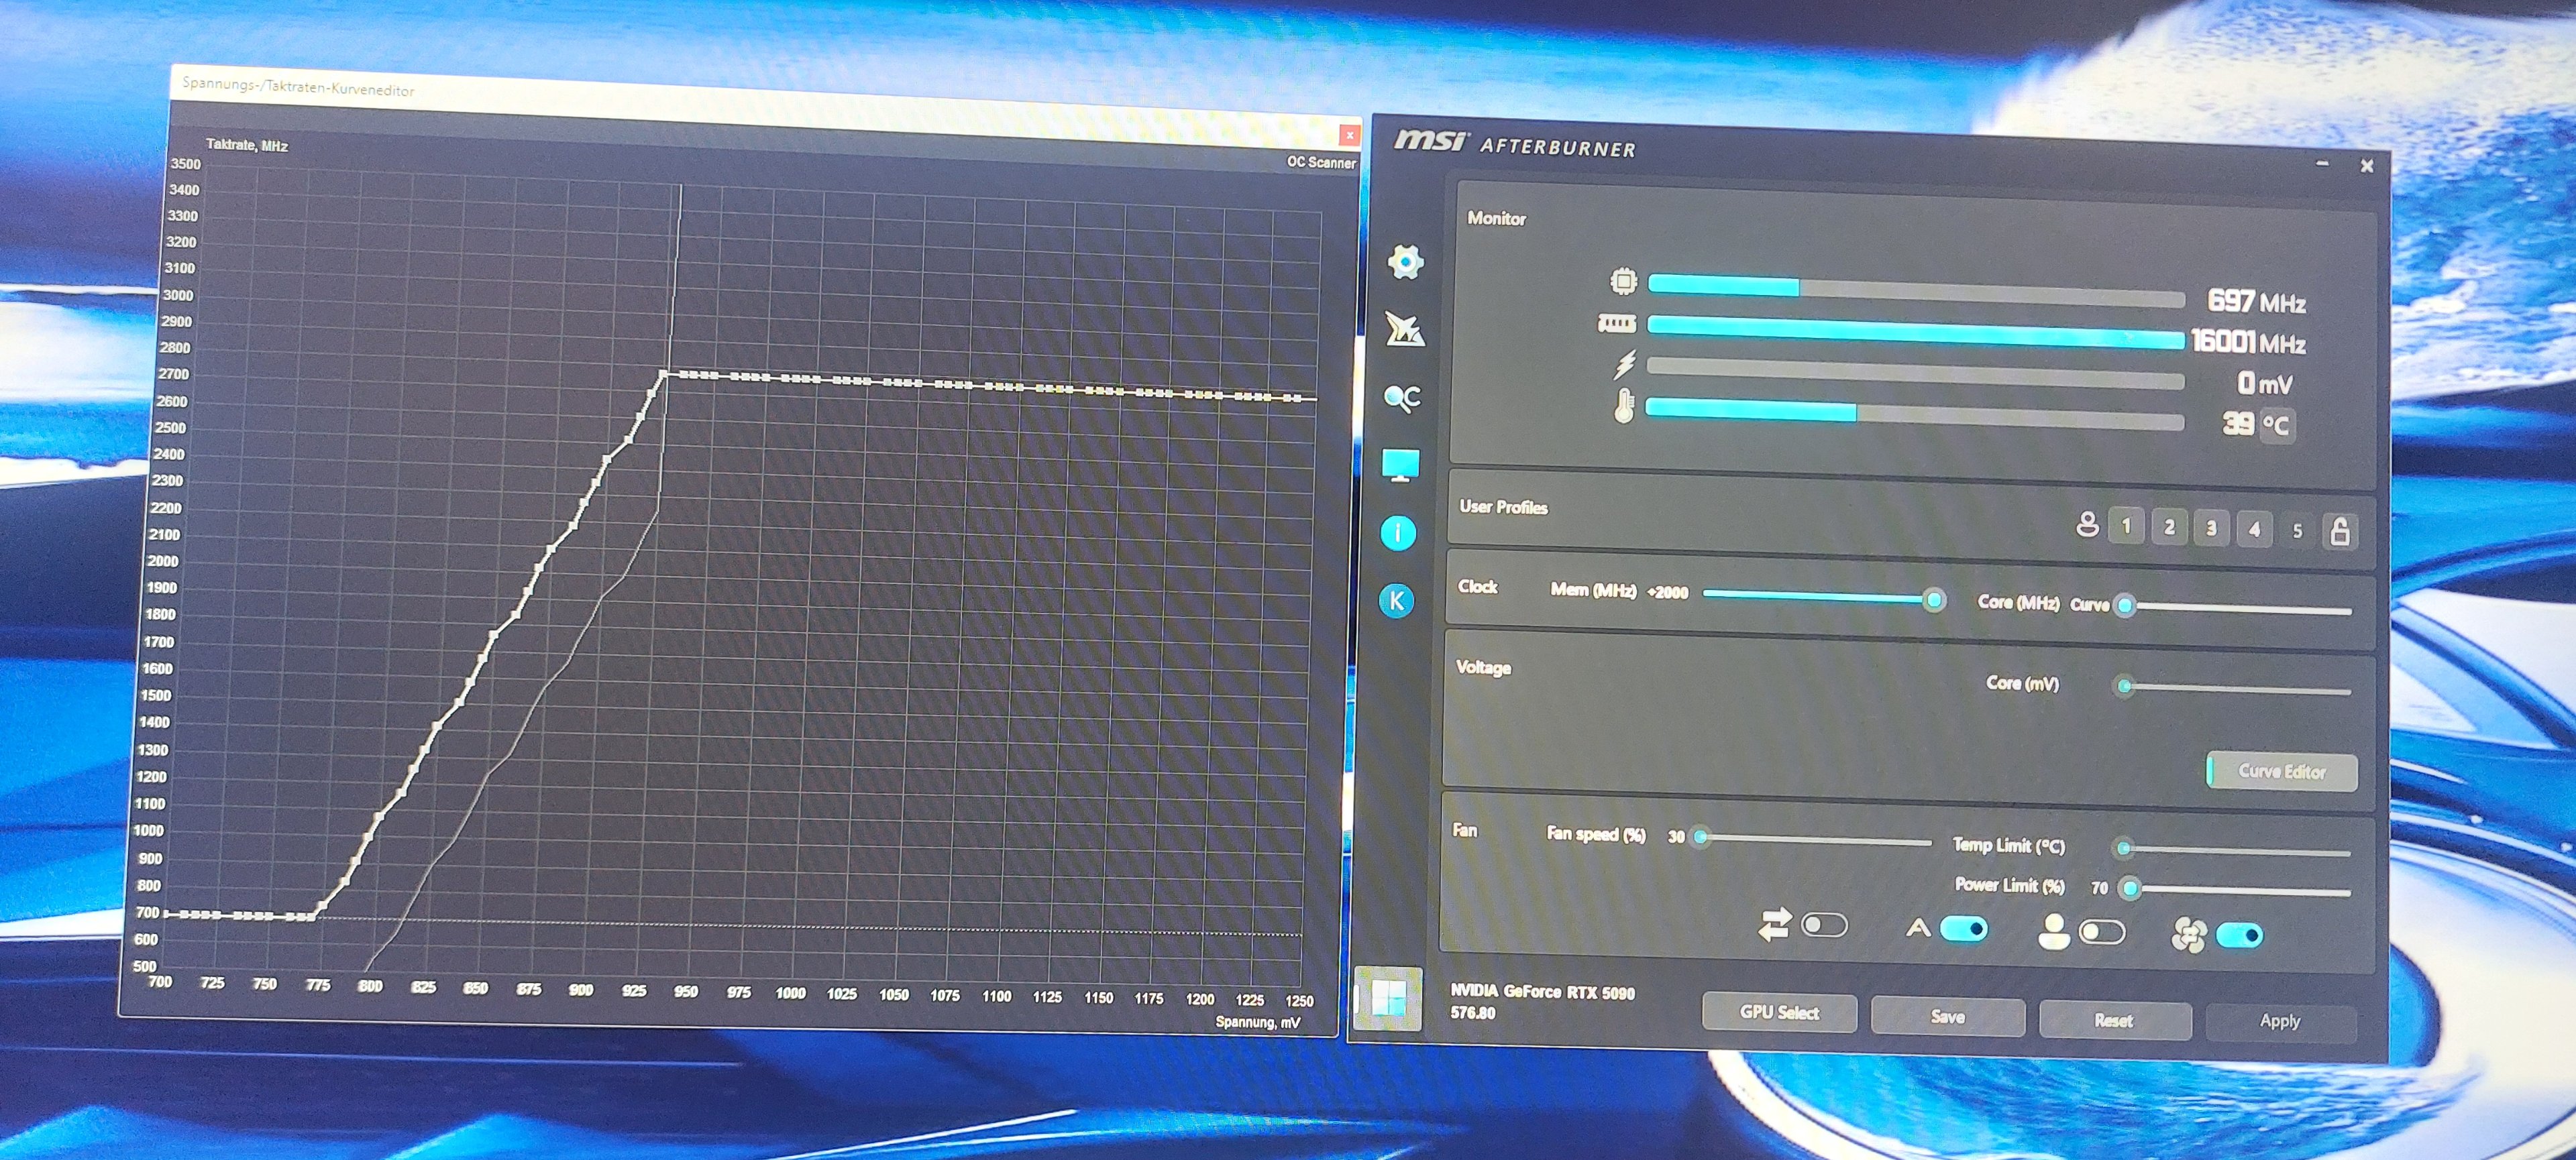The height and width of the screenshot is (1160, 2576).
Task: Disable the auto fan 'A' toggle
Action: 1963,929
